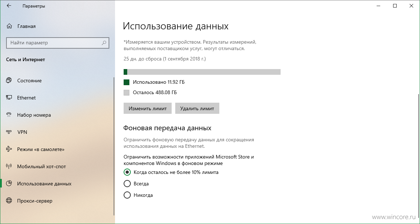
Task: Click Удалить лимит button
Action: click(197, 108)
